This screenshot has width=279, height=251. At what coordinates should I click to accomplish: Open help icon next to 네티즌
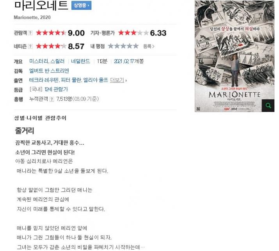(30, 47)
